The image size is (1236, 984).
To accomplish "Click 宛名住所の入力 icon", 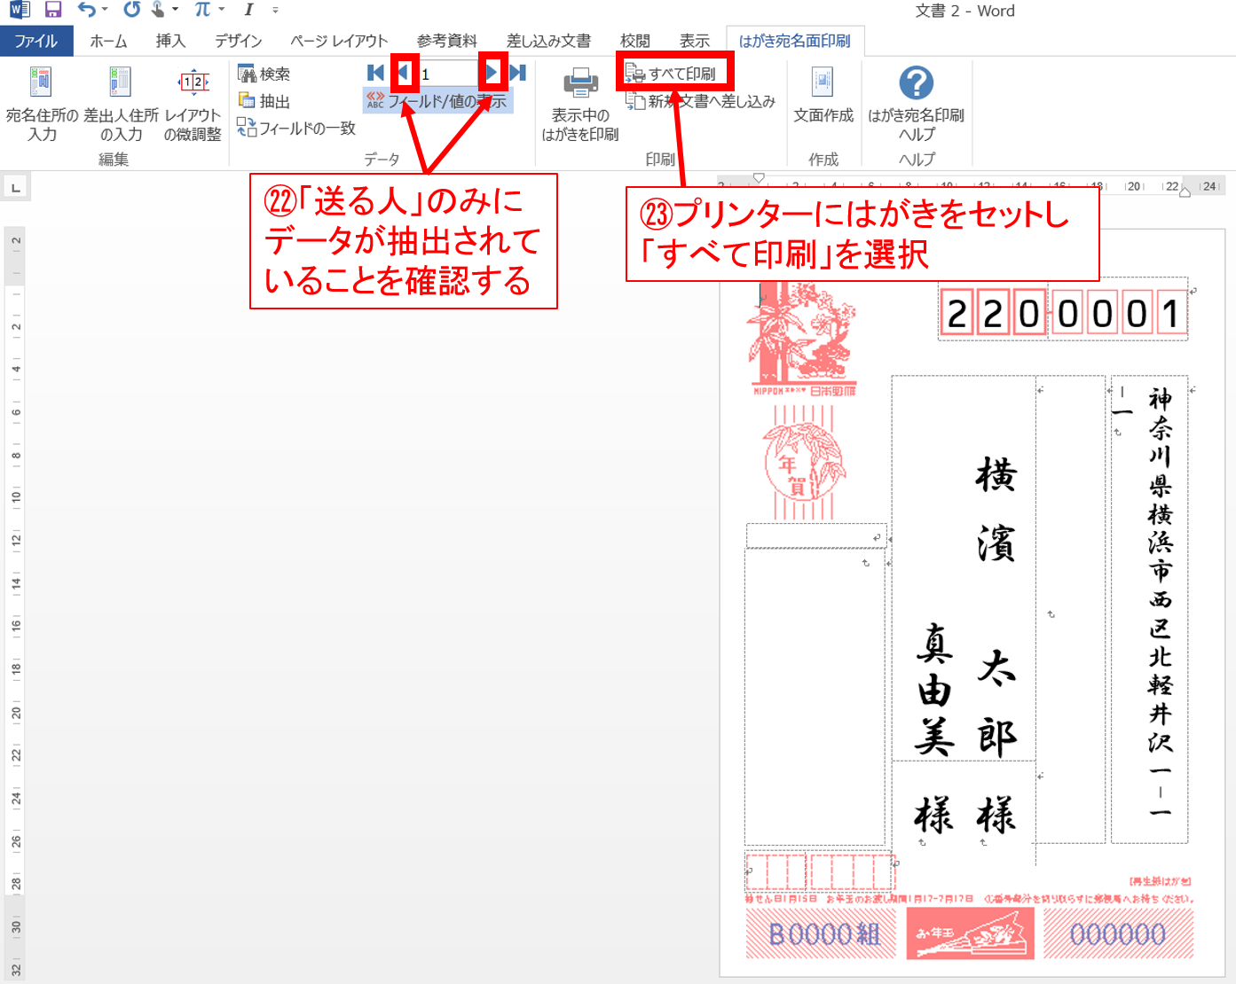I will coord(42,104).
